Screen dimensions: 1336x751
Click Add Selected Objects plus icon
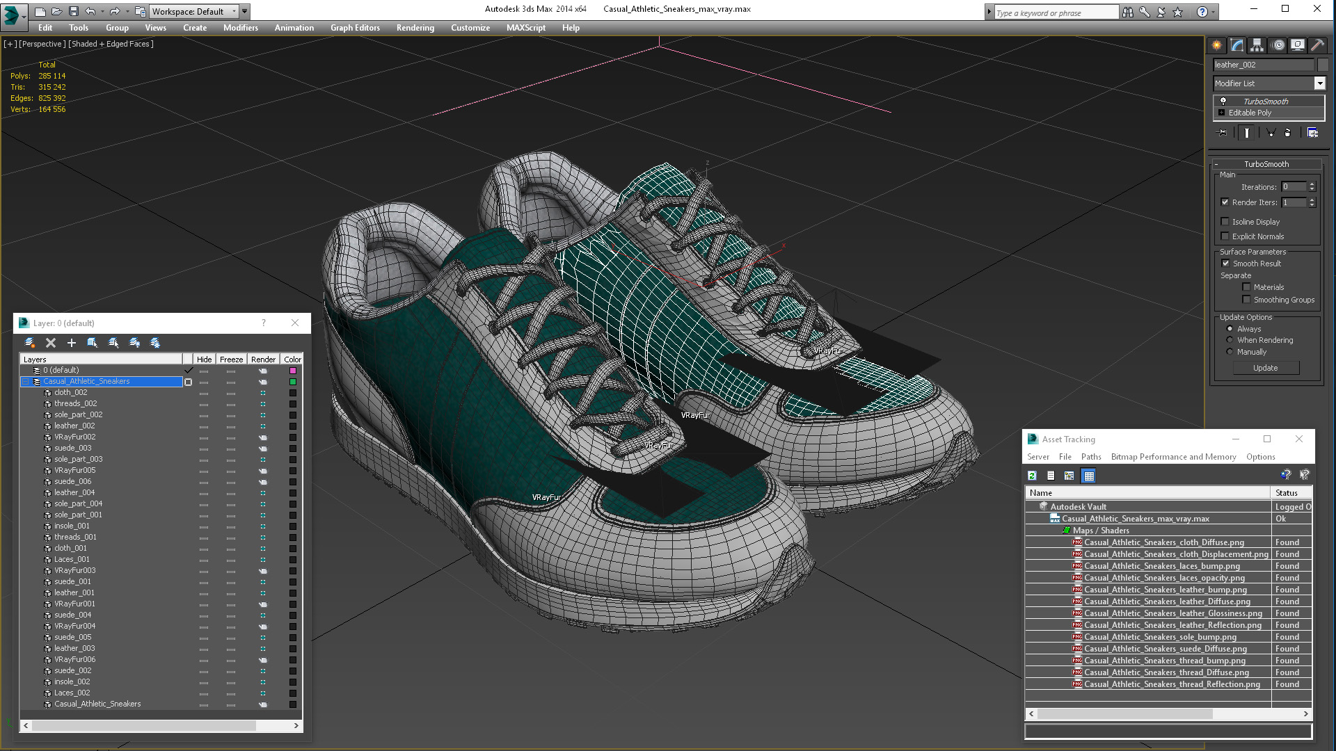71,343
